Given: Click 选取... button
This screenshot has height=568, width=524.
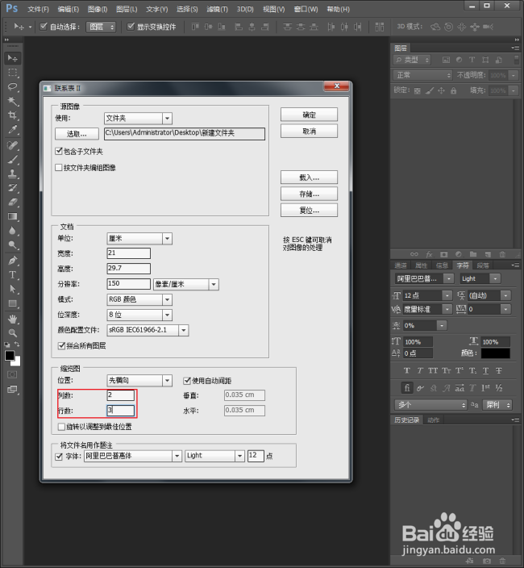Looking at the screenshot, I should 77,134.
